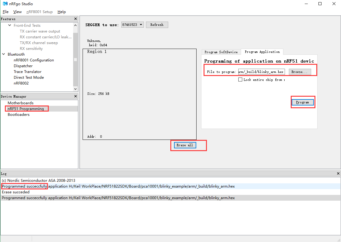This screenshot has height=242, width=341.
Task: Select TX/RX channel sweep
Action: click(x=39, y=43)
